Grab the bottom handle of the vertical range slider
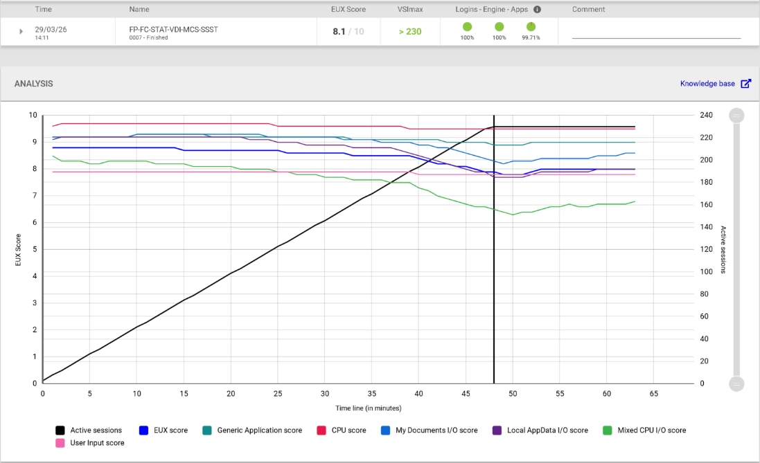 (736, 383)
